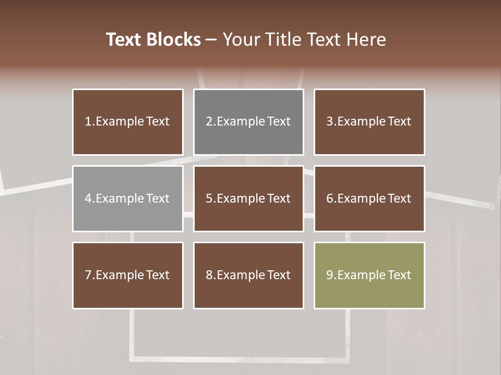Click the bold word Blocks in title
Viewport: 501px width, 375px height.
[173, 40]
